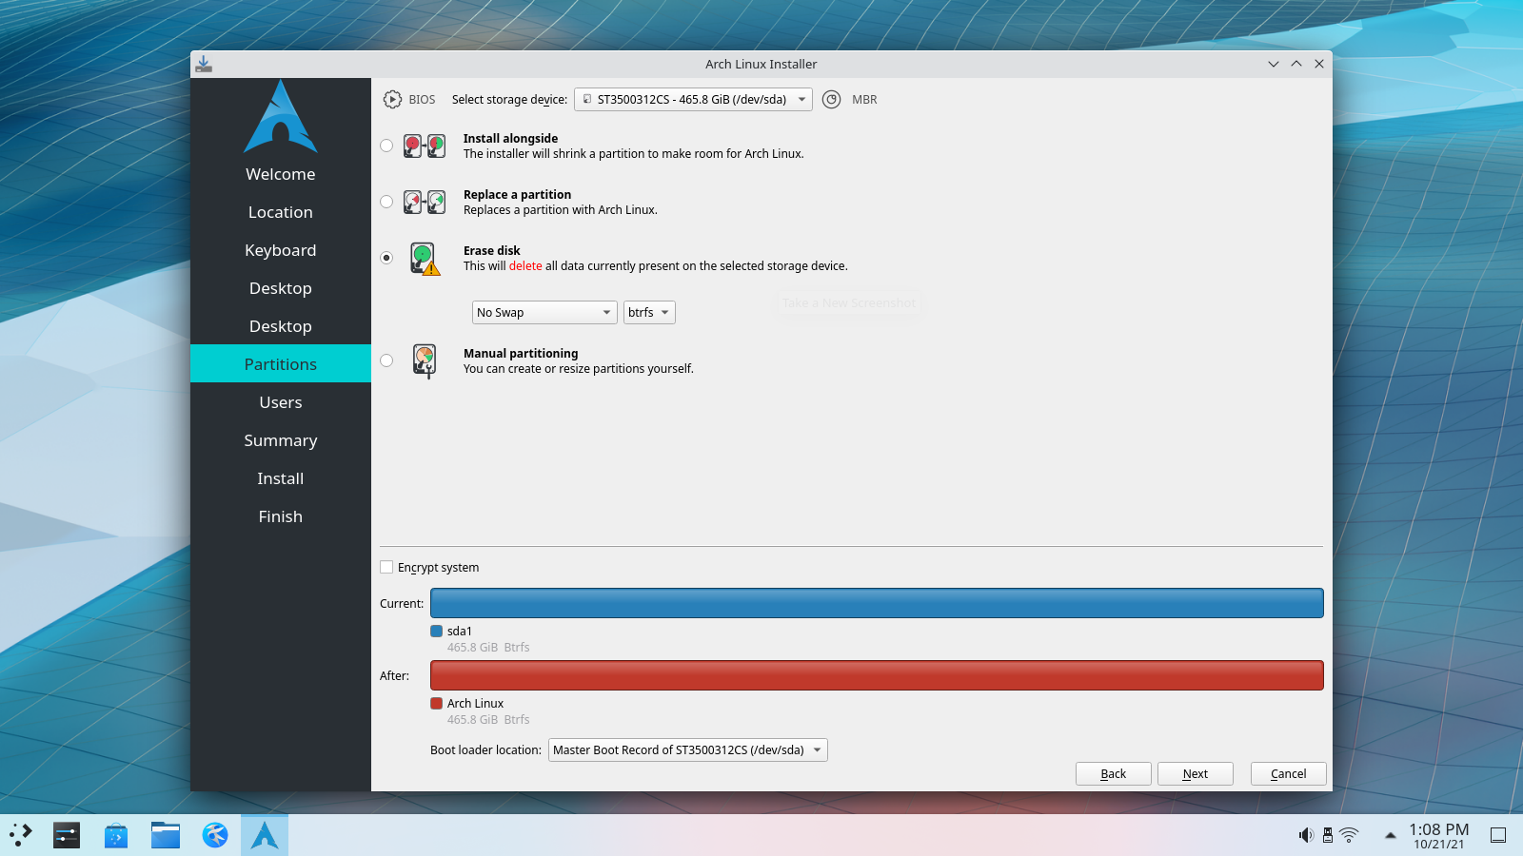Screen dimensions: 1523x856
Task: Select the Replace a partition radio button
Action: click(x=386, y=202)
